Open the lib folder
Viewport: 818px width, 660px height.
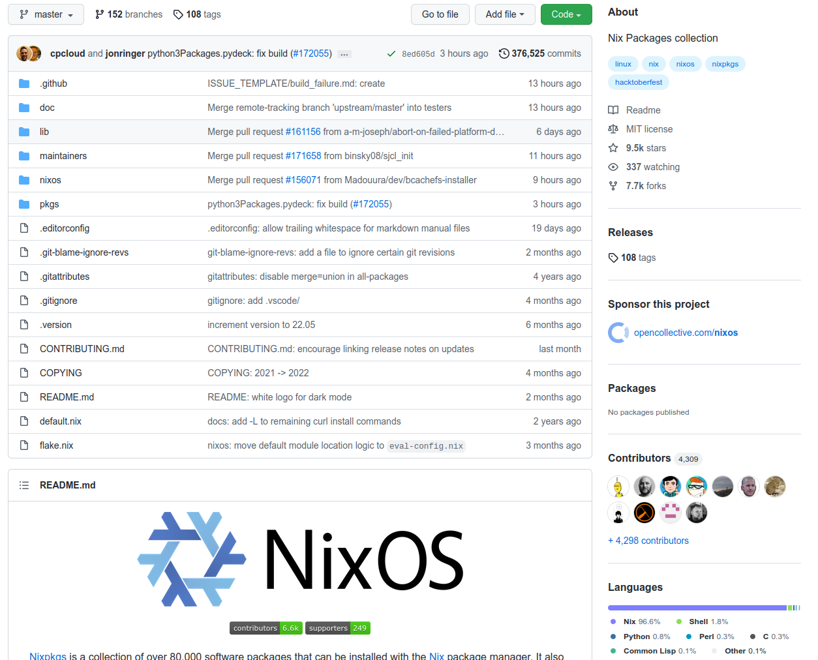(x=44, y=132)
